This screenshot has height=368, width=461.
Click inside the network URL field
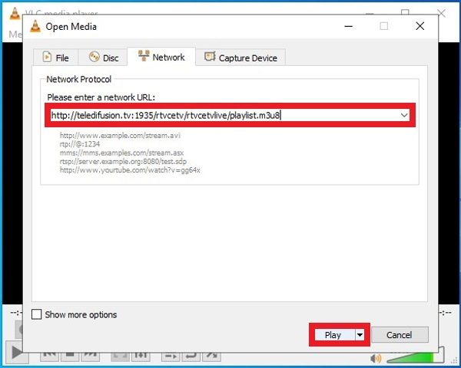224,115
